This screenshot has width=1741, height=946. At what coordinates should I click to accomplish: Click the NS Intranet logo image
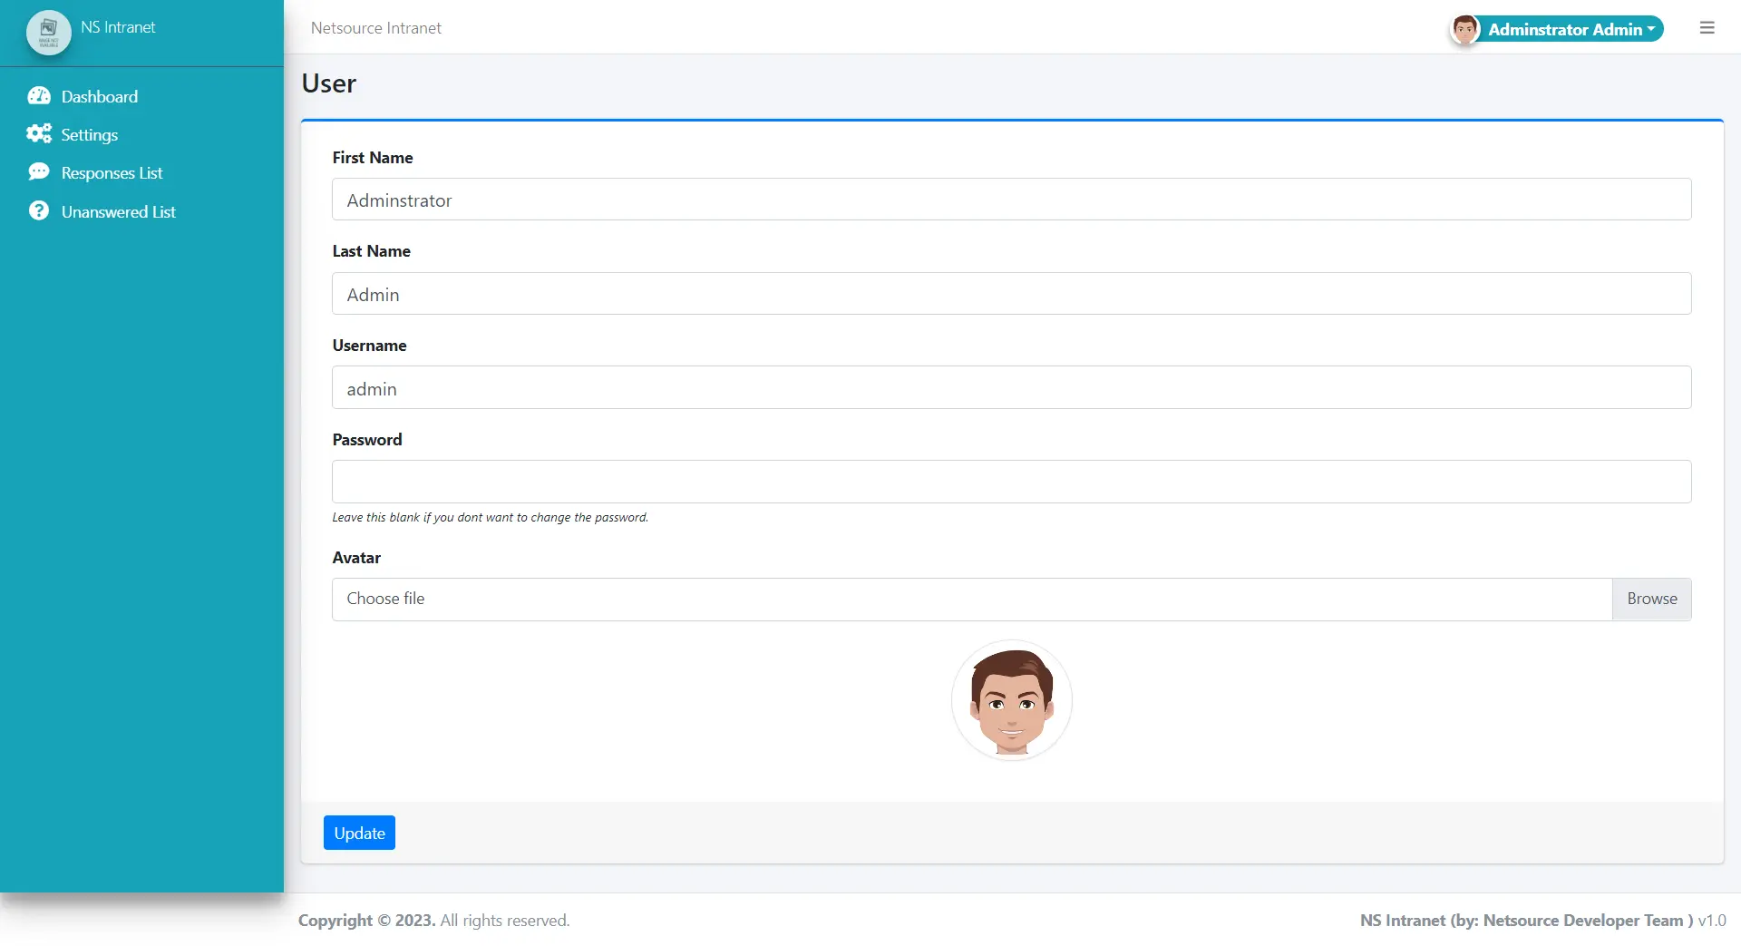pos(49,32)
